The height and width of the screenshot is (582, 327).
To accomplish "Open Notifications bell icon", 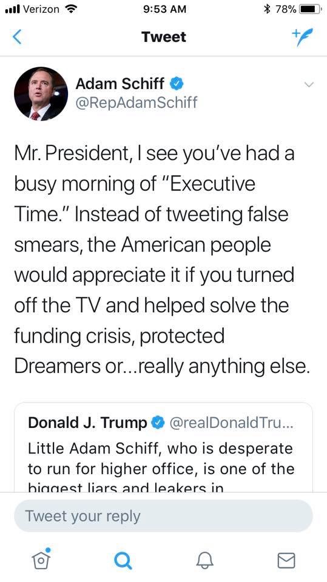I will (204, 560).
